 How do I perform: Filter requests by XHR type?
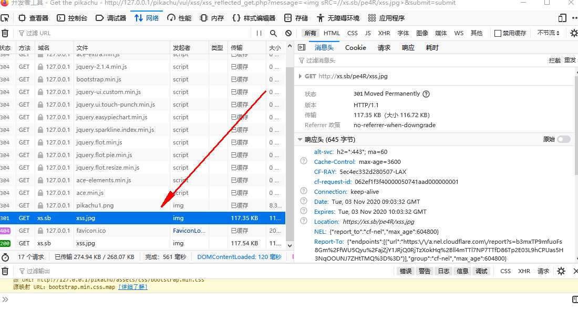tap(384, 33)
